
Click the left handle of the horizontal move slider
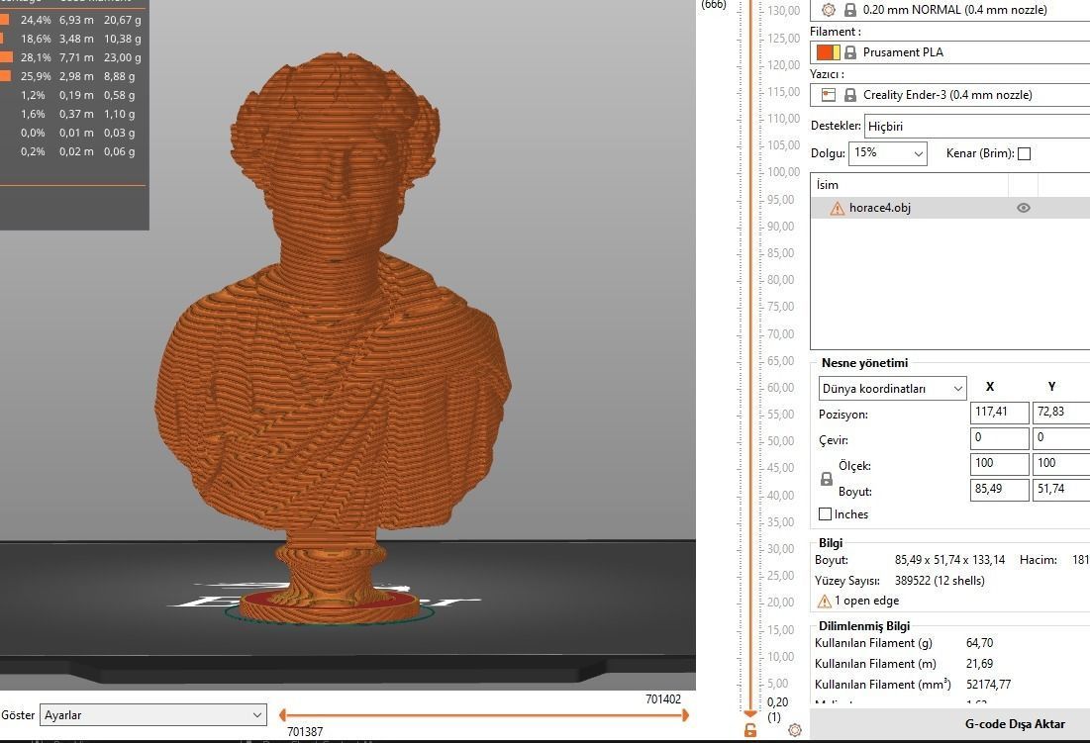point(282,714)
